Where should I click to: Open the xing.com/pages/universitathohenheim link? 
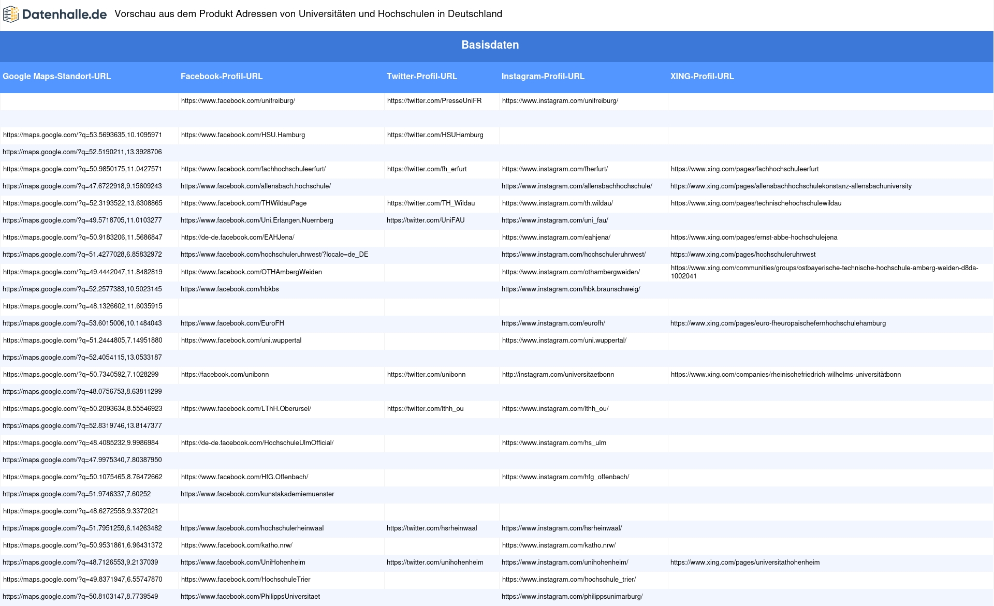(745, 563)
